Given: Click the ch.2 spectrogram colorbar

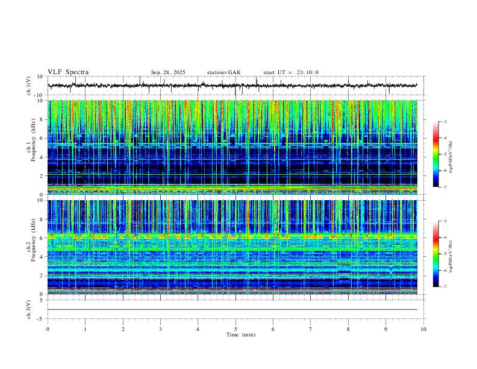Looking at the screenshot, I should (x=435, y=254).
